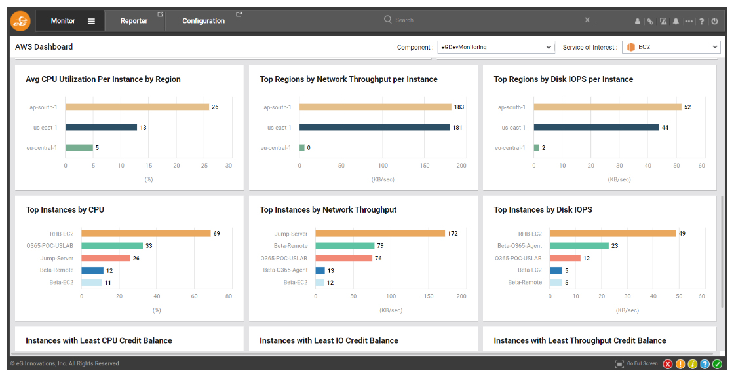Click the red critical alarm status icon
The image size is (734, 377).
tap(668, 364)
